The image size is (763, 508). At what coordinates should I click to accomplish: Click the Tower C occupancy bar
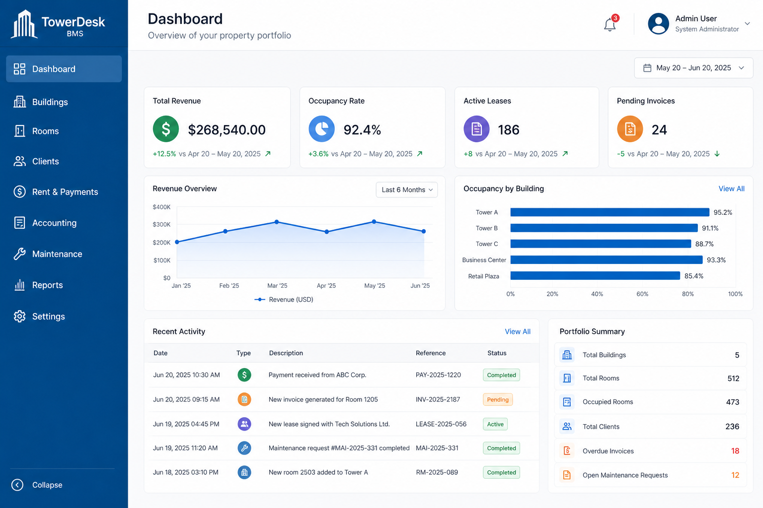pos(601,244)
